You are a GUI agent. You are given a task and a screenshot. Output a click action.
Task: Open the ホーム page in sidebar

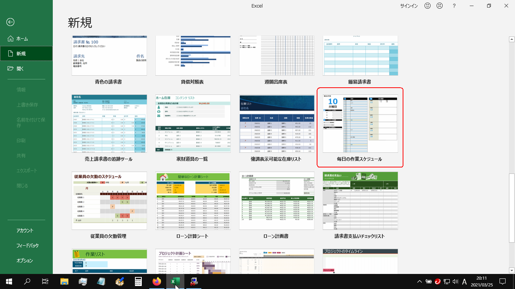click(x=26, y=39)
